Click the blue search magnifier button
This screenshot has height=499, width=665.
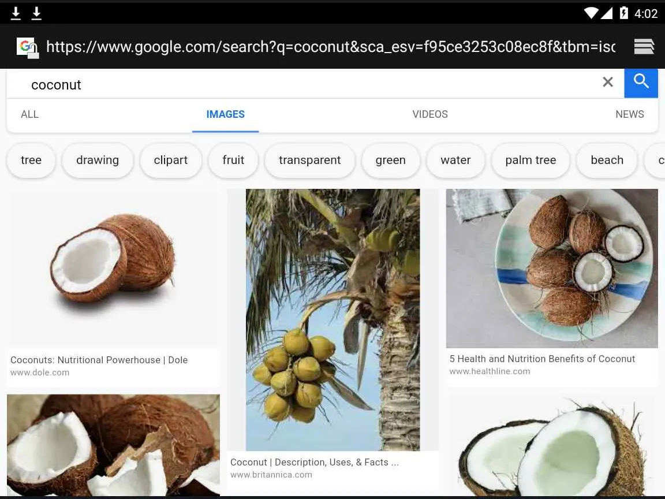(x=641, y=83)
